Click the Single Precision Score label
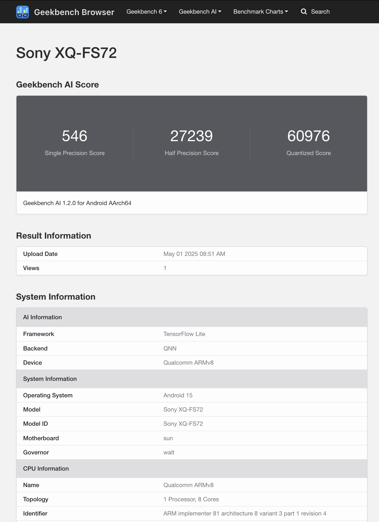The image size is (379, 522). (75, 153)
